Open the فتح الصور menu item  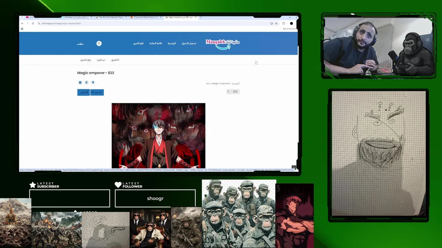coord(138,43)
